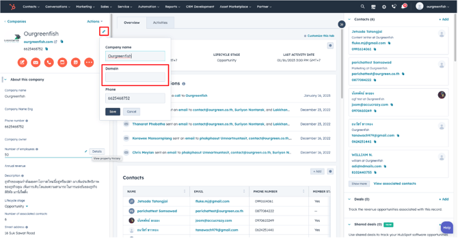Screen dimensions: 458x247
Task: Open the Help chat button
Action: point(446,227)
